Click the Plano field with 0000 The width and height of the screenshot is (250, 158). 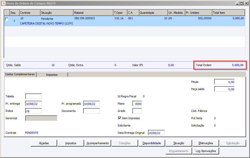[x=137, y=104]
